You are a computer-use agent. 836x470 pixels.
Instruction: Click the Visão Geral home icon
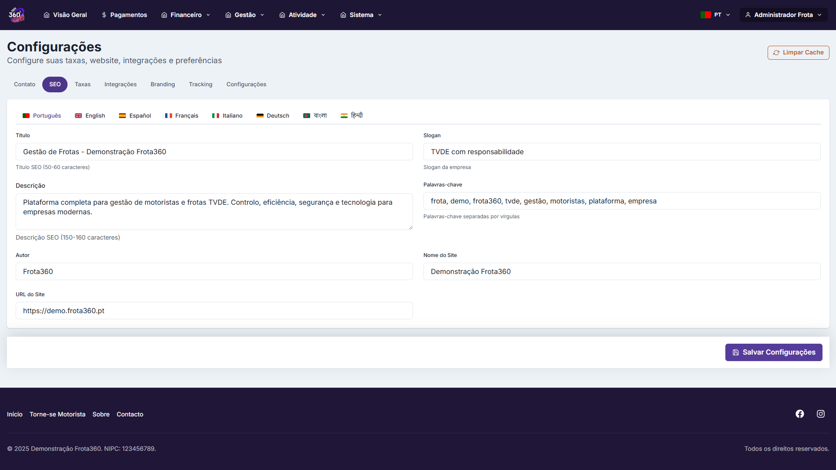click(47, 15)
